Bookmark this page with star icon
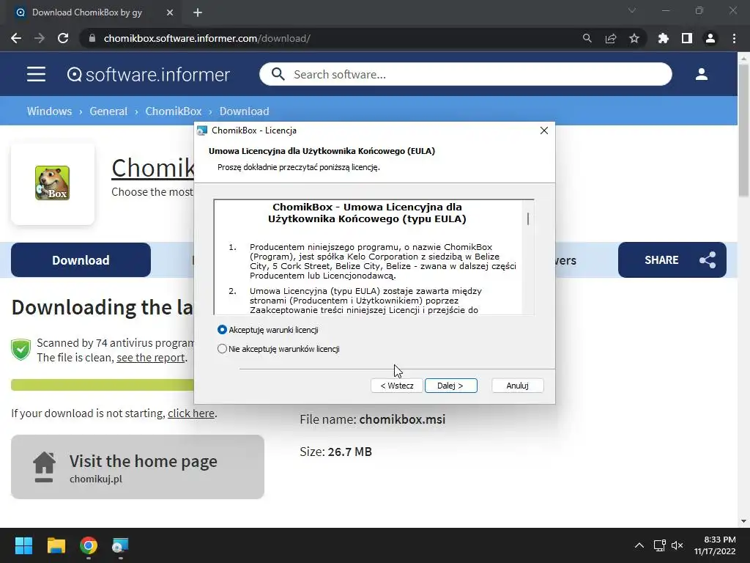Screen dimensions: 750x563 [634, 38]
